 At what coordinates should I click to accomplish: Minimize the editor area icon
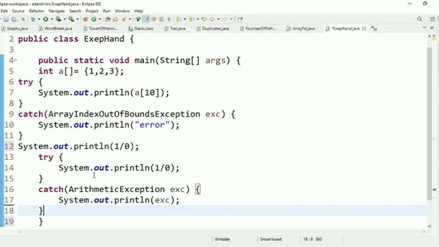425,27
